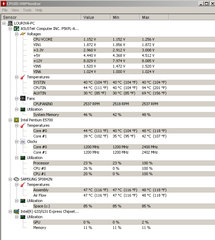This screenshot has height=240, width=215.
Task: Click the motherboard Utilization graph icon
Action: click(x=23, y=109)
